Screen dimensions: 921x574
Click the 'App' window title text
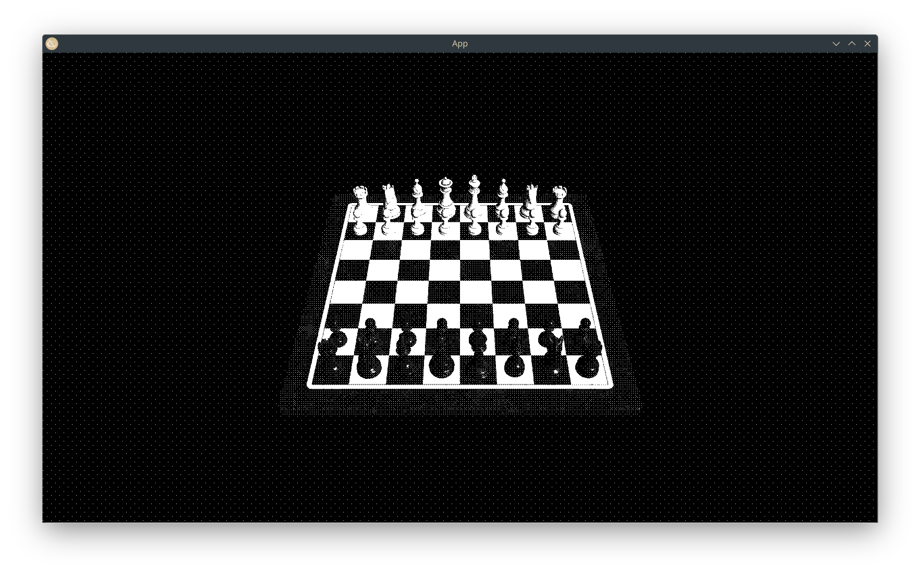tap(459, 44)
